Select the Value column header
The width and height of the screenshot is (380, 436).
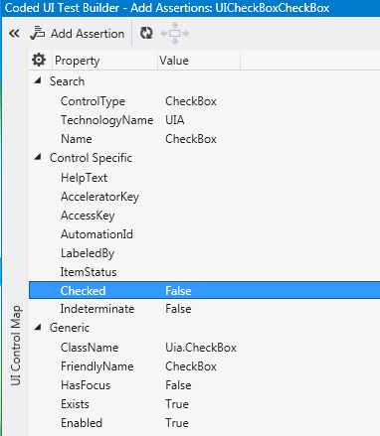(199, 61)
